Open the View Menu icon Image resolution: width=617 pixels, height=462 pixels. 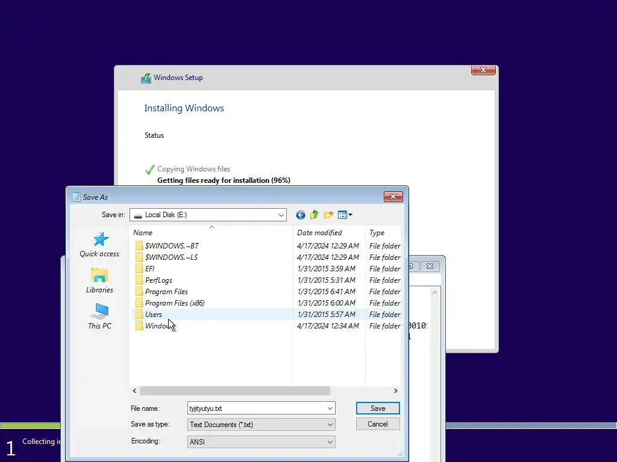(342, 215)
